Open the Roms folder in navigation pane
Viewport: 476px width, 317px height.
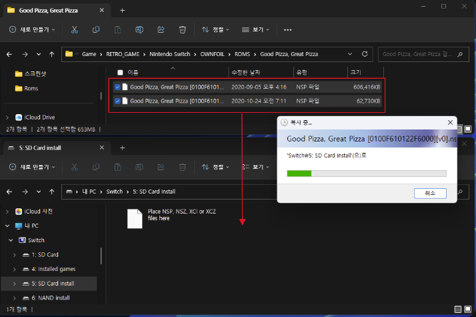[x=27, y=89]
